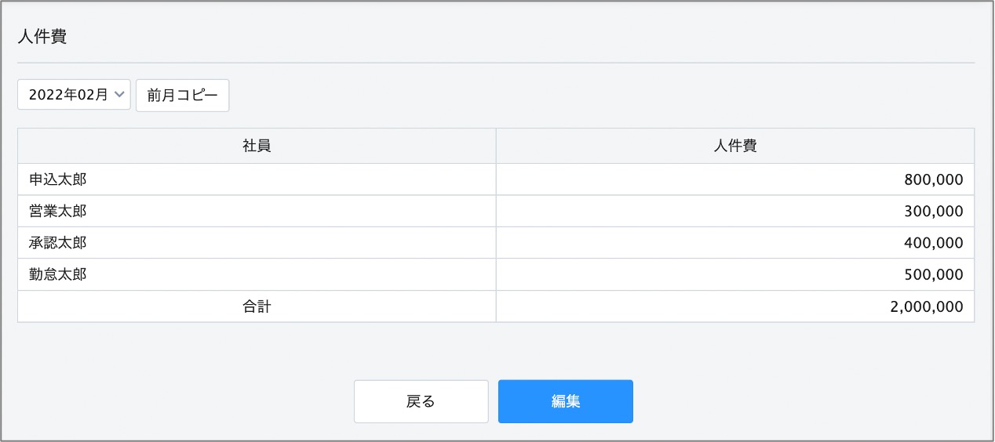The width and height of the screenshot is (995, 442).
Task: Open the 2022年02月 month dropdown
Action: (74, 95)
